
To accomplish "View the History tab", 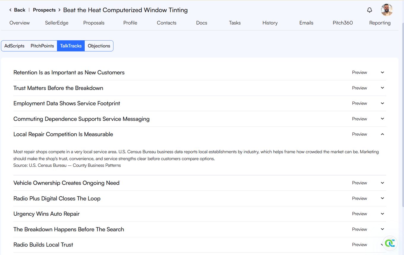I will 270,23.
